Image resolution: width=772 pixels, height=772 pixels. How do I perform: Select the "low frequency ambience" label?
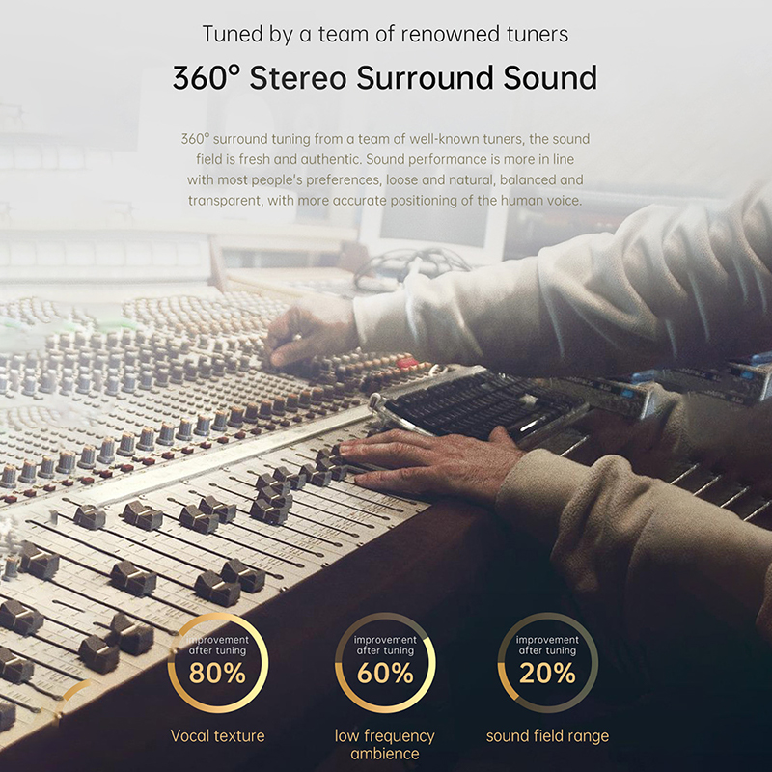click(x=385, y=744)
